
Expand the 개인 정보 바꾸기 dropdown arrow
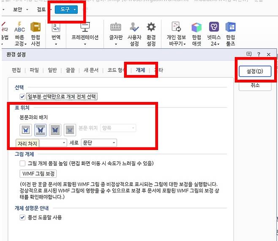coord(185,44)
